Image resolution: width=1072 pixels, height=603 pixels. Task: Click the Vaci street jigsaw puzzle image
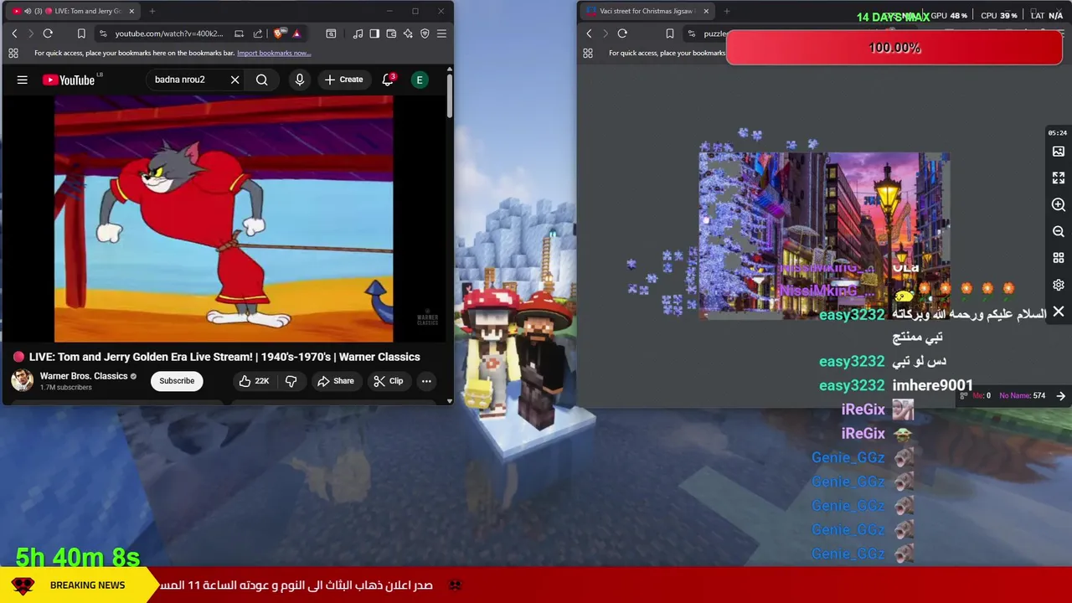point(824,234)
